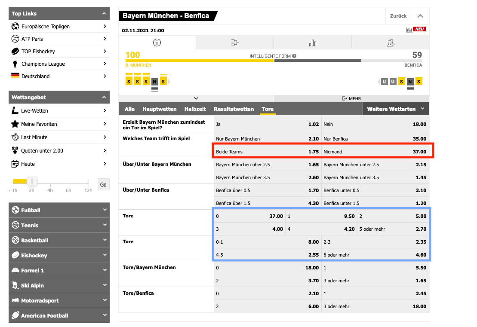Pick Bayern München 3 oder mehr at 1.65
This screenshot has width=477, height=327.
click(x=375, y=281)
